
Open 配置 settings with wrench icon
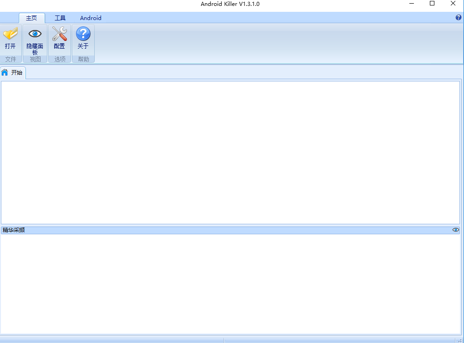pyautogui.click(x=60, y=38)
